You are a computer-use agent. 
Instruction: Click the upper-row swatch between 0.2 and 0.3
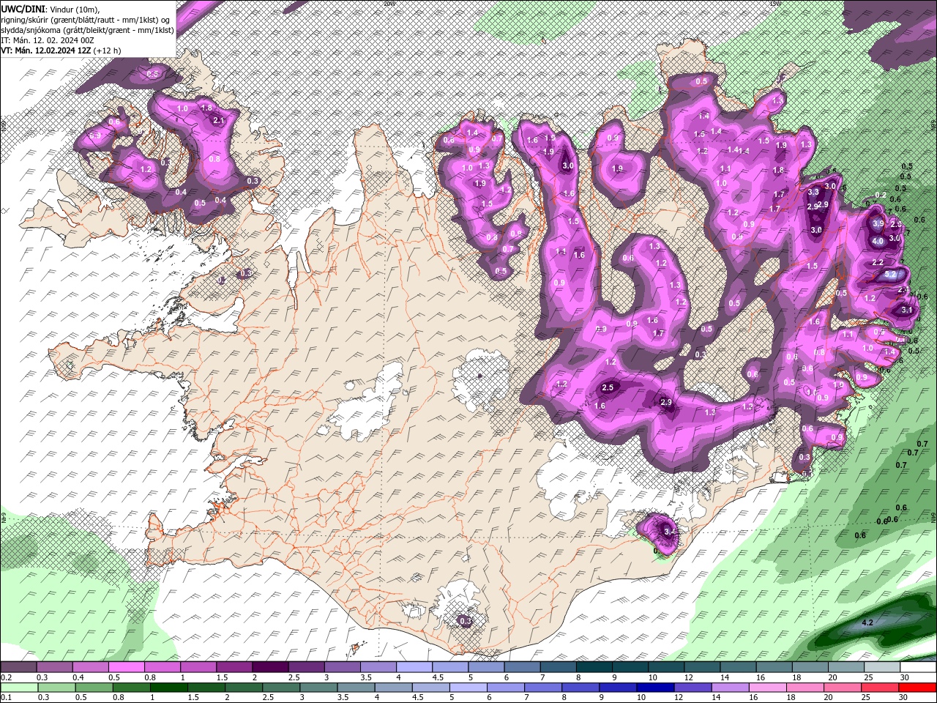pyautogui.click(x=18, y=667)
